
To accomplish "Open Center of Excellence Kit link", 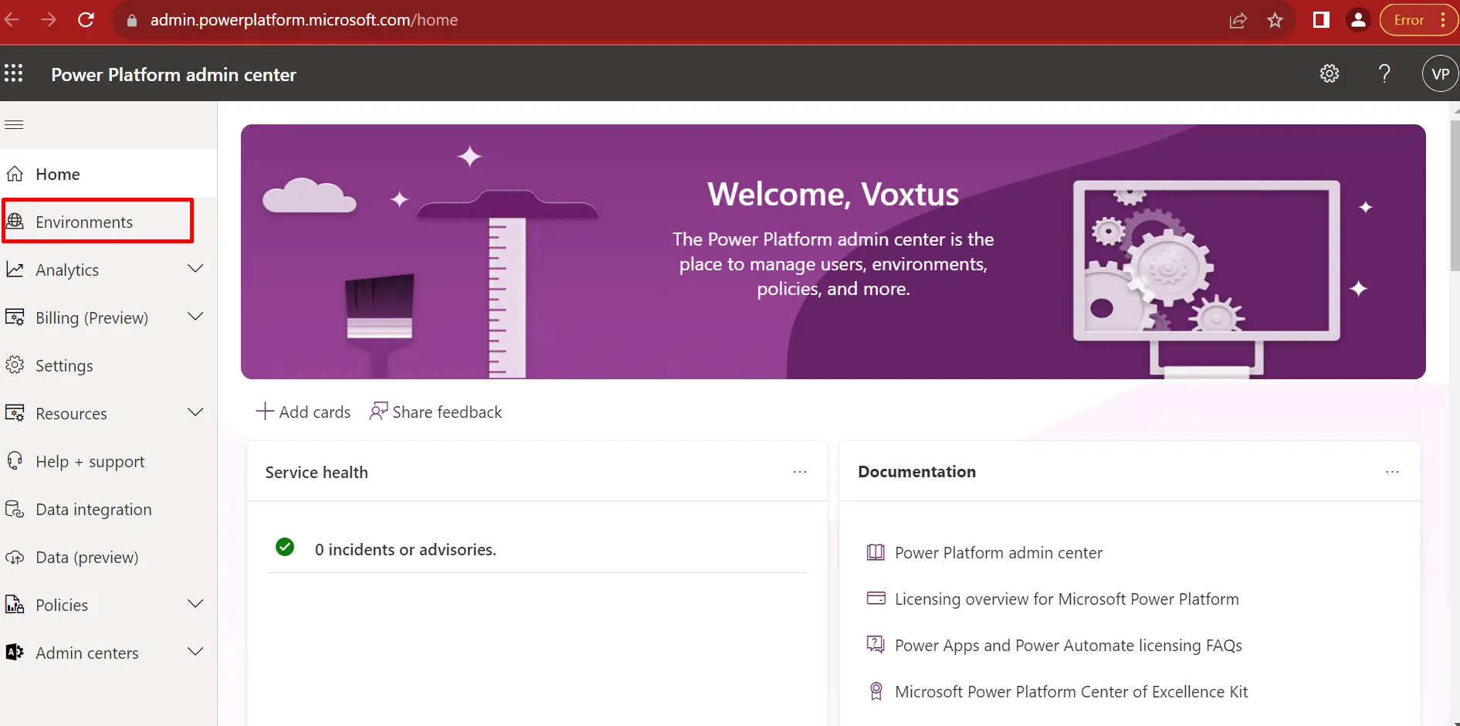I will point(1071,692).
